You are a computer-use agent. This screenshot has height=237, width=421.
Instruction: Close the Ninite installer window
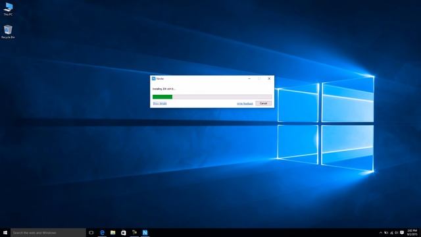tap(269, 78)
